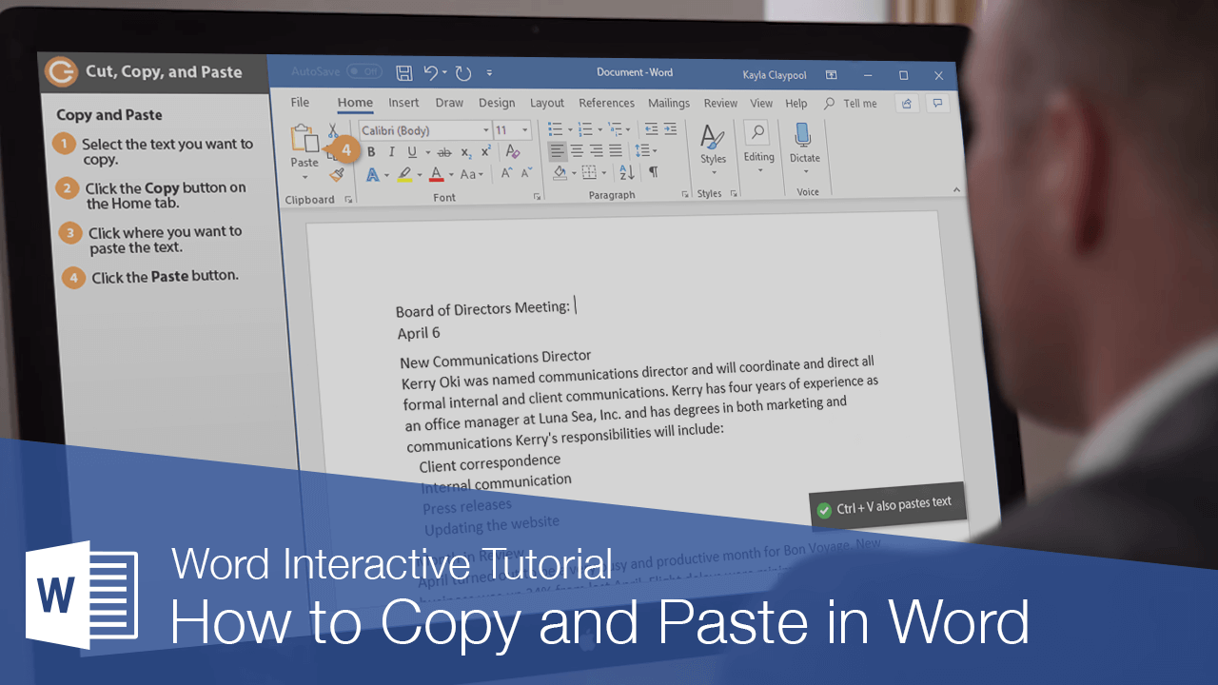Toggle italic formatting
The width and height of the screenshot is (1218, 685).
[391, 151]
